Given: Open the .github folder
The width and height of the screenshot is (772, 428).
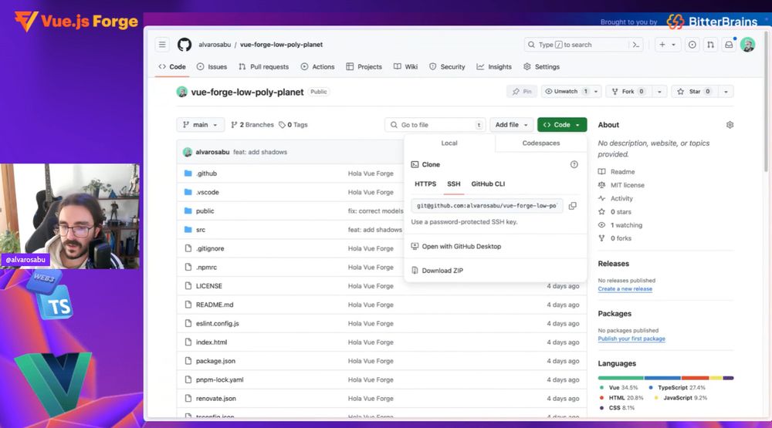Looking at the screenshot, I should point(206,174).
